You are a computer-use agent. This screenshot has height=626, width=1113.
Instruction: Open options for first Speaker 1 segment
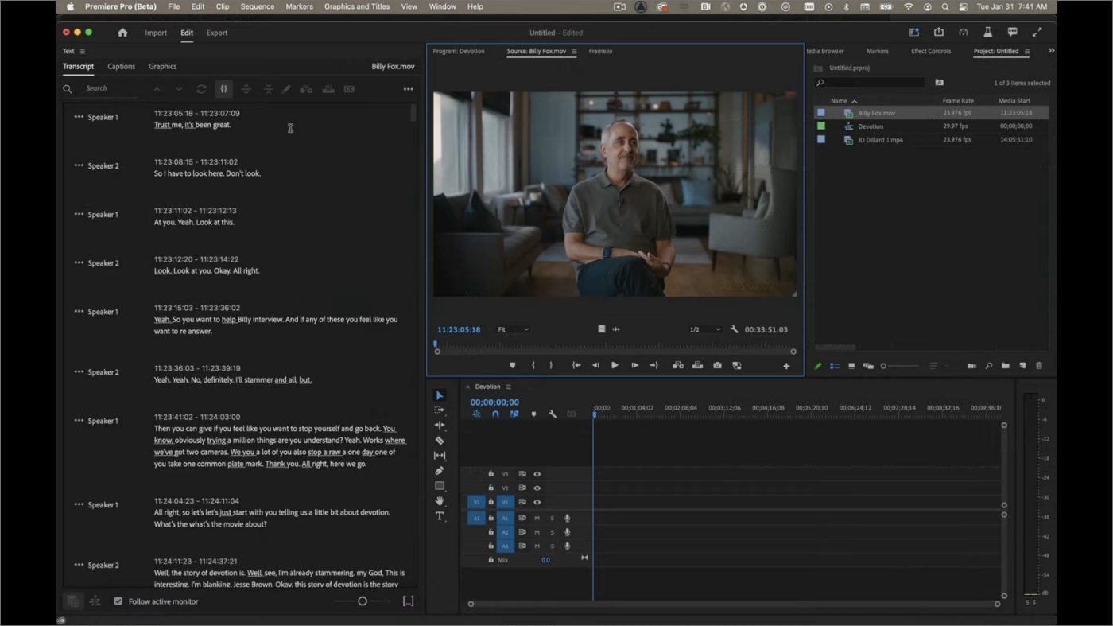pos(79,117)
